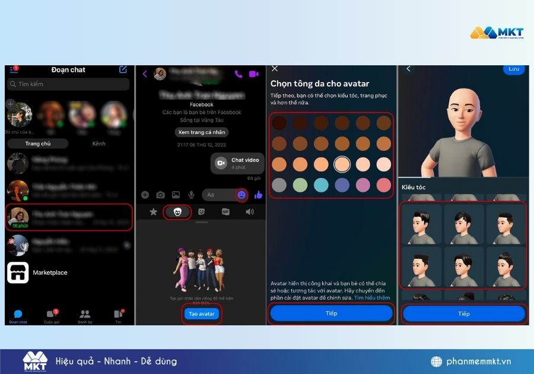
Task: Pick the currently selected peach skin tone
Action: (342, 164)
